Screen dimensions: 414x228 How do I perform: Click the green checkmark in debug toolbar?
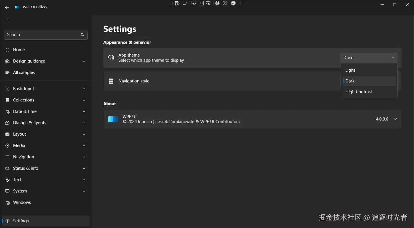233,3
